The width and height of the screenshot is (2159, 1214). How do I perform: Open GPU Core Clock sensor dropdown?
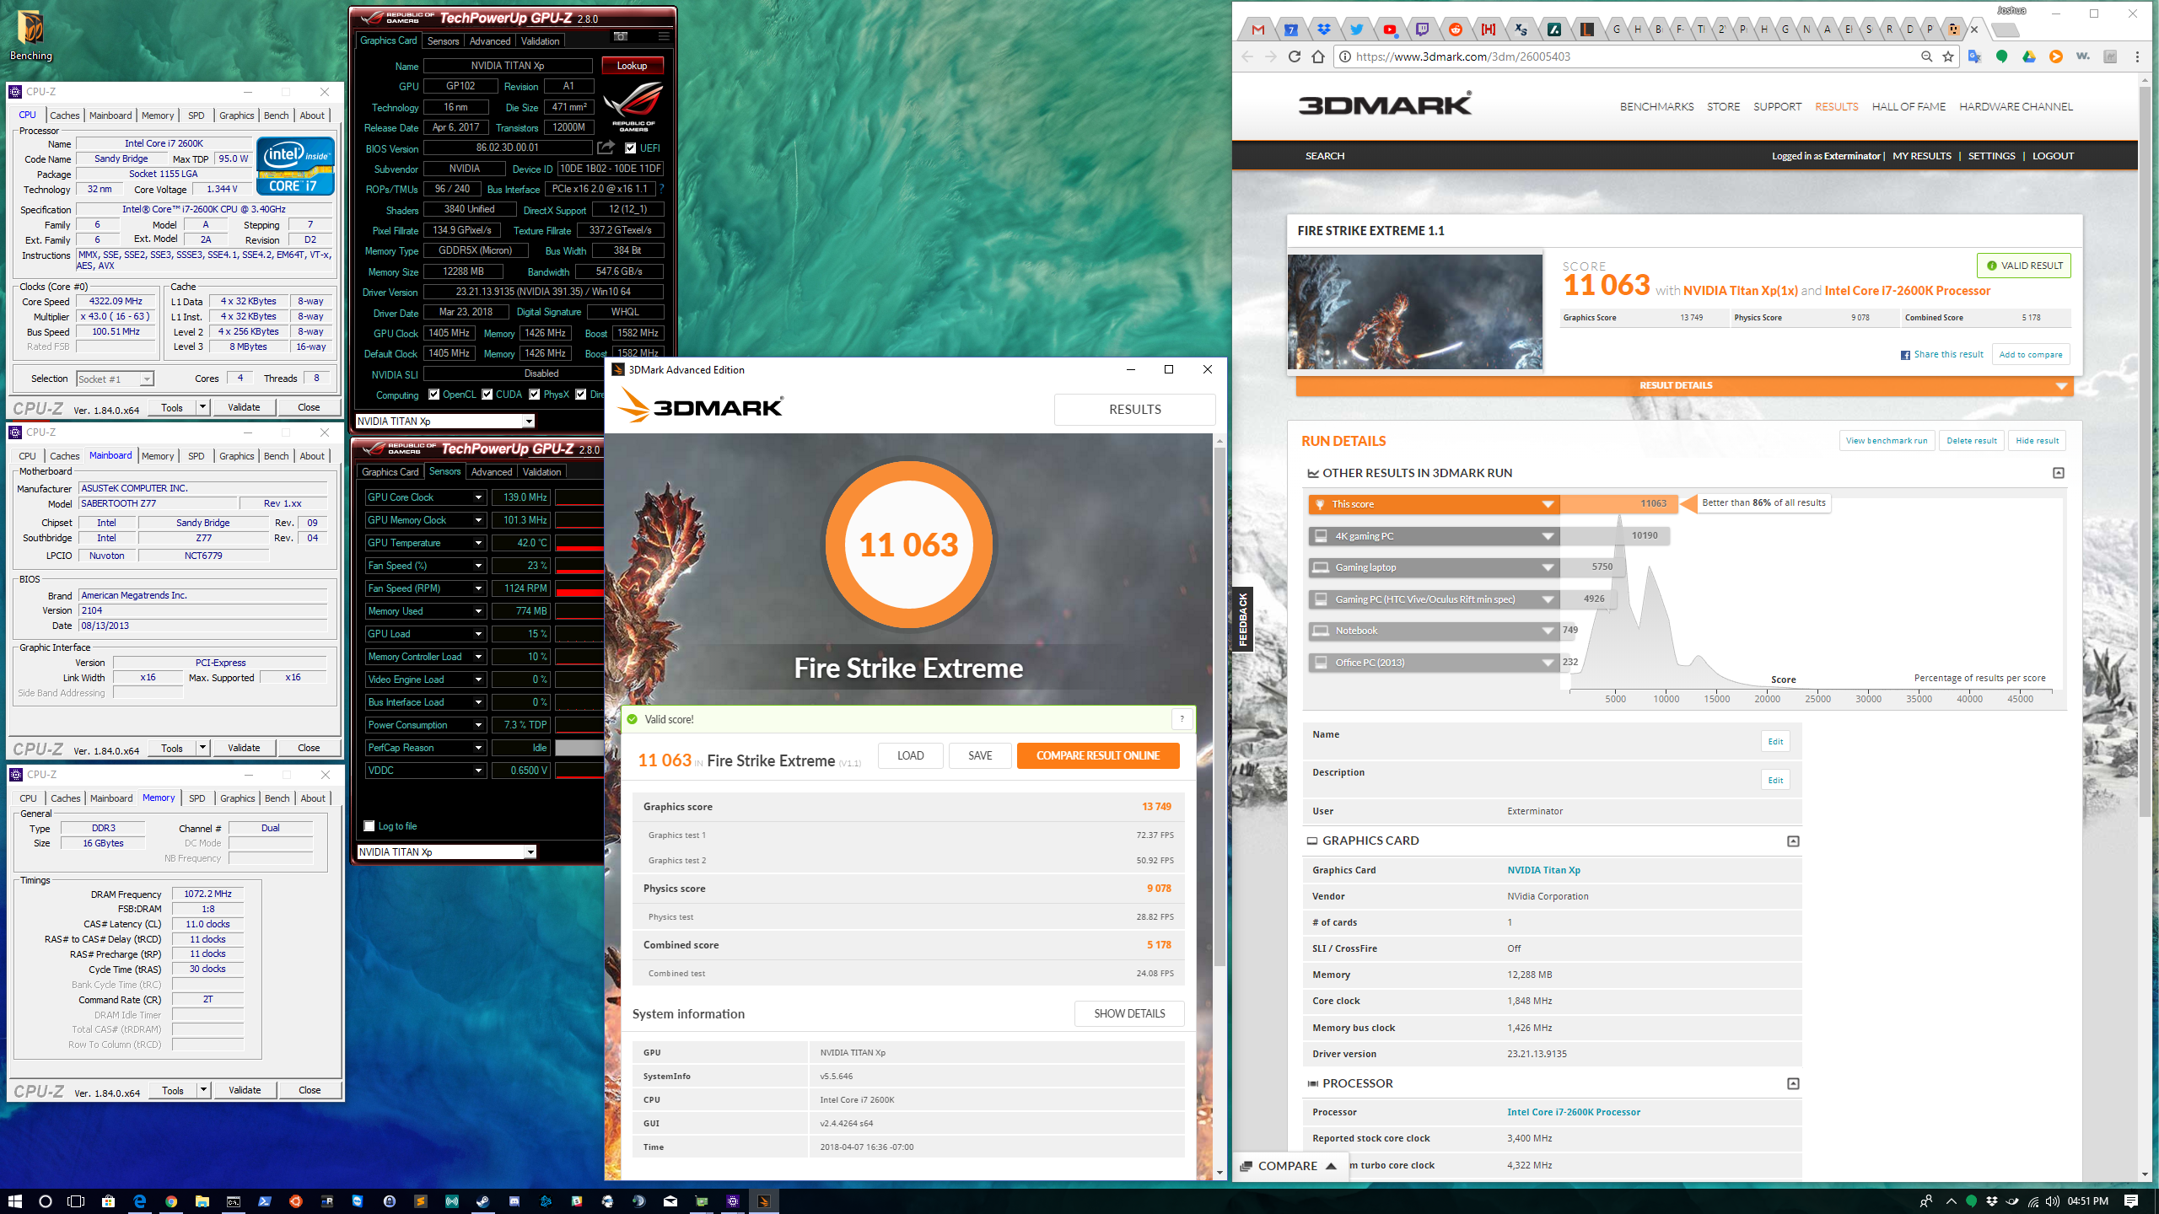tap(478, 497)
